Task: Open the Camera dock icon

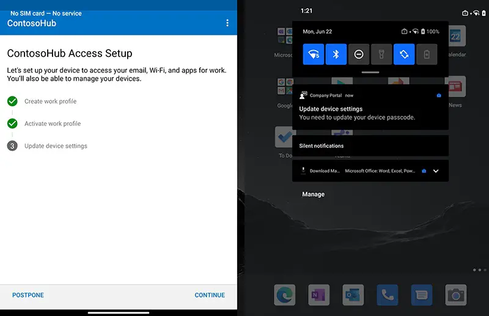Action: click(x=456, y=295)
